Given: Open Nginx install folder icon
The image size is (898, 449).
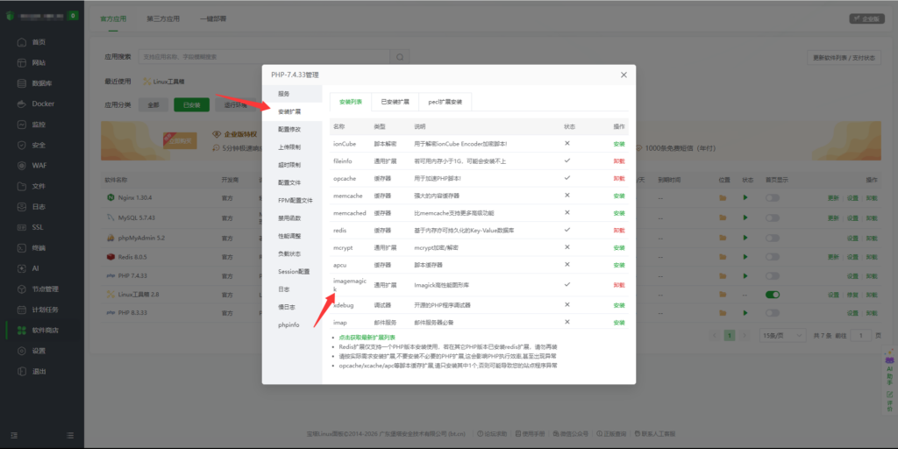Looking at the screenshot, I should click(723, 197).
